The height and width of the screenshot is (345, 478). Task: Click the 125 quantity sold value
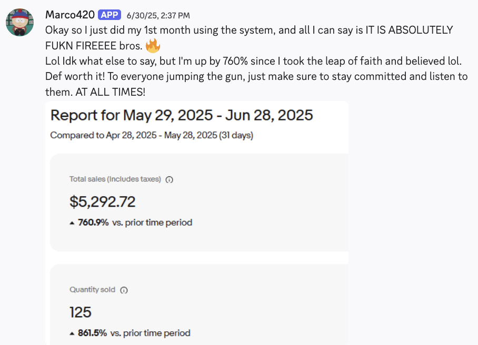pyautogui.click(x=81, y=312)
